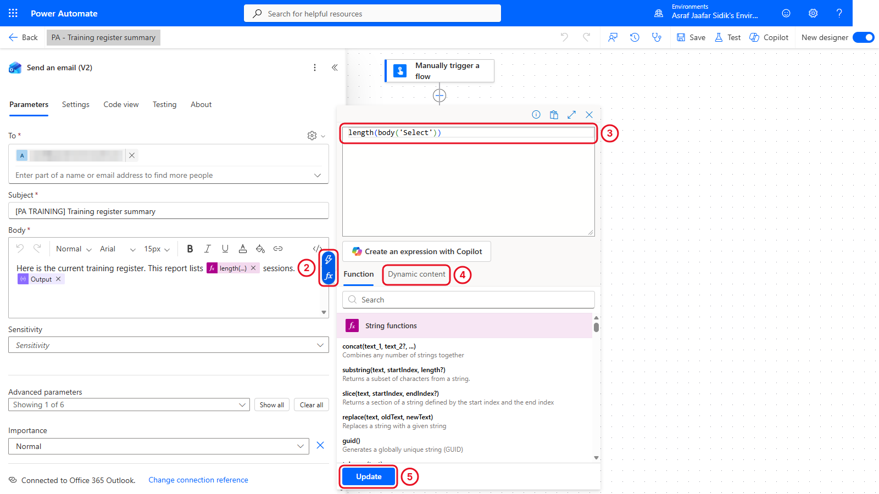The width and height of the screenshot is (879, 494).
Task: Click the Update button
Action: pyautogui.click(x=369, y=476)
